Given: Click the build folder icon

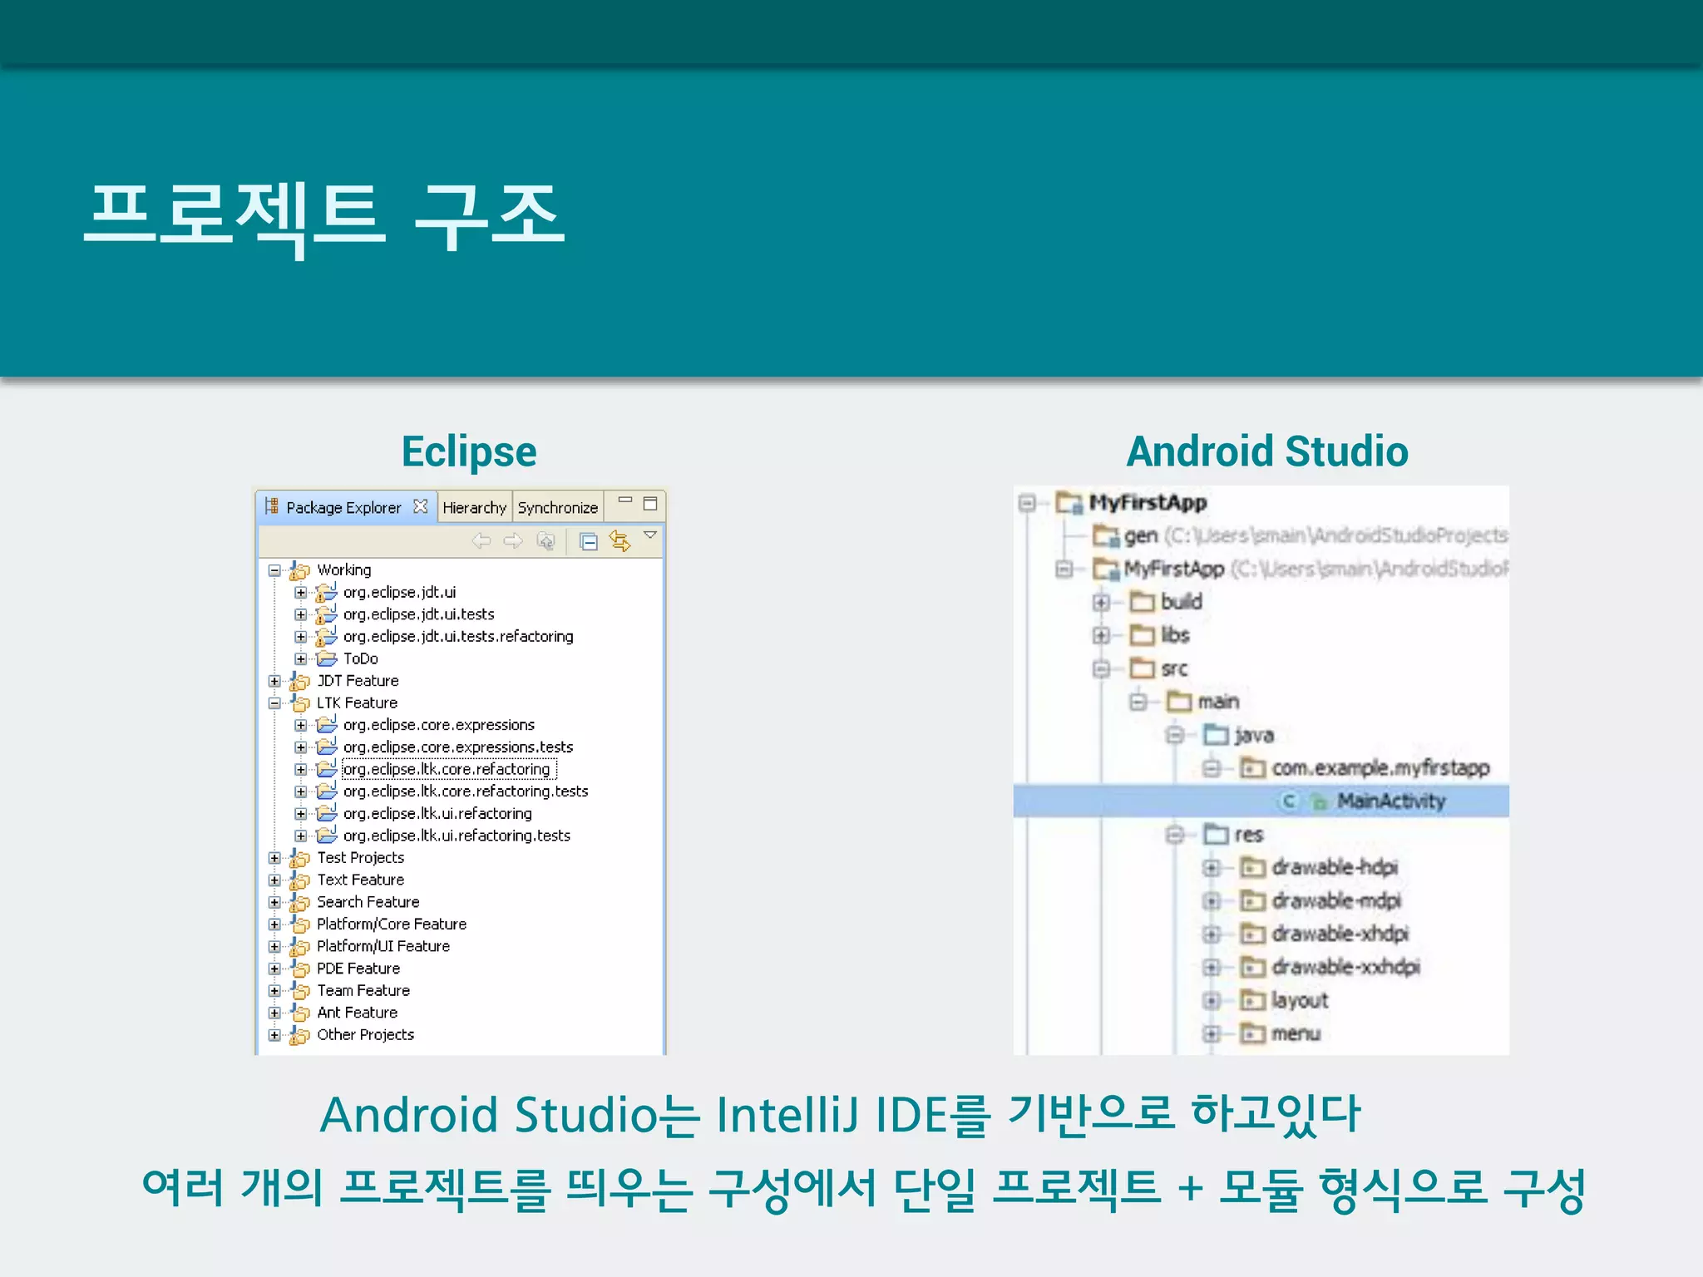Looking at the screenshot, I should tap(1143, 602).
